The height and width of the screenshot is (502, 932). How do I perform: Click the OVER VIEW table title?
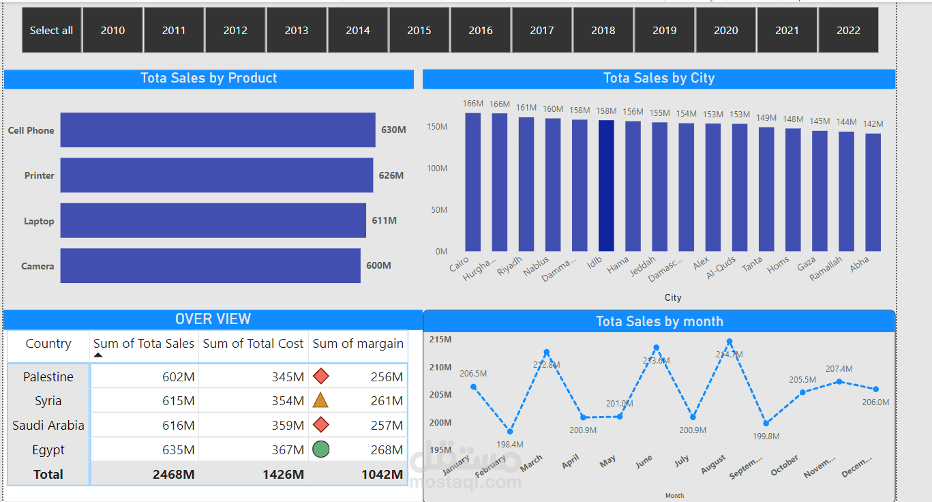coord(213,319)
